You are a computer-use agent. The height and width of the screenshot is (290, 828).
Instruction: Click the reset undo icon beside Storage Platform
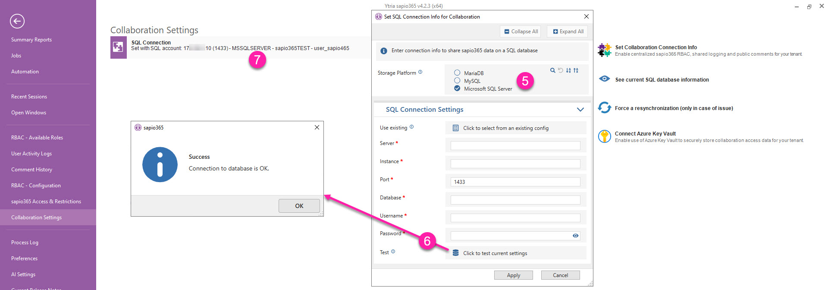[560, 70]
